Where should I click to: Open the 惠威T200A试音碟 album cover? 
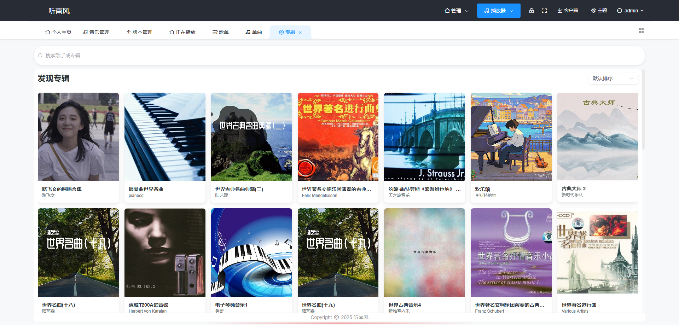(165, 253)
